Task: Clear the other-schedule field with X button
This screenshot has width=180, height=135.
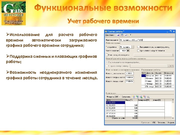Action: click(x=171, y=66)
